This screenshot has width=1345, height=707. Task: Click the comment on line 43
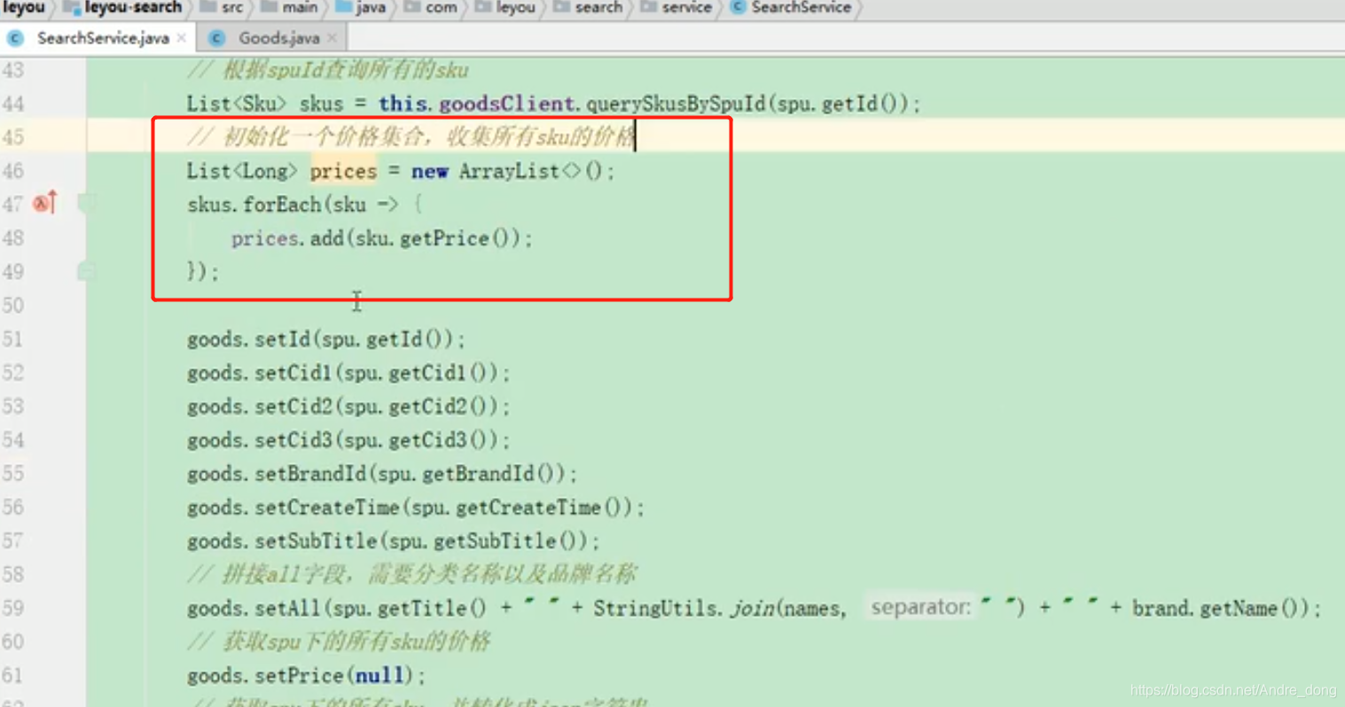(327, 70)
